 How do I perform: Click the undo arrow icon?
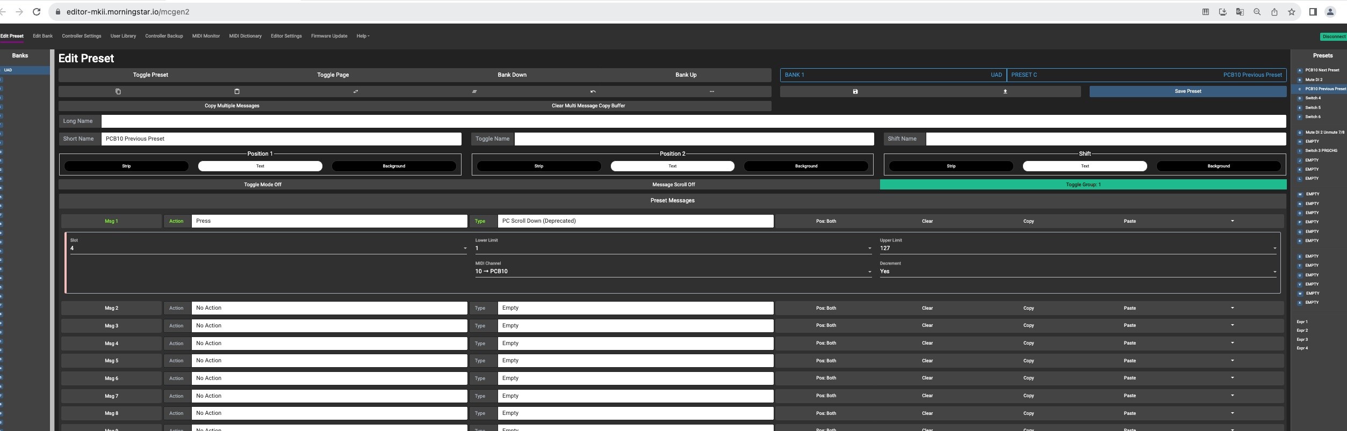click(x=593, y=91)
